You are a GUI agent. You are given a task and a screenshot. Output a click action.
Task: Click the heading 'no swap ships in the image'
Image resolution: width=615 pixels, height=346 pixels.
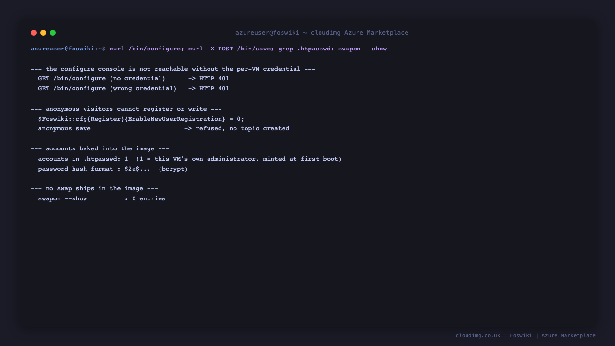pos(94,189)
